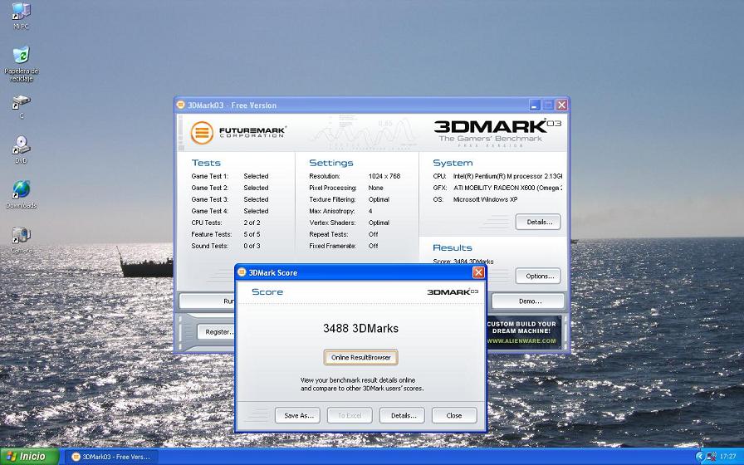The image size is (744, 465).
Task: Open the Options button under Results
Action: click(538, 276)
